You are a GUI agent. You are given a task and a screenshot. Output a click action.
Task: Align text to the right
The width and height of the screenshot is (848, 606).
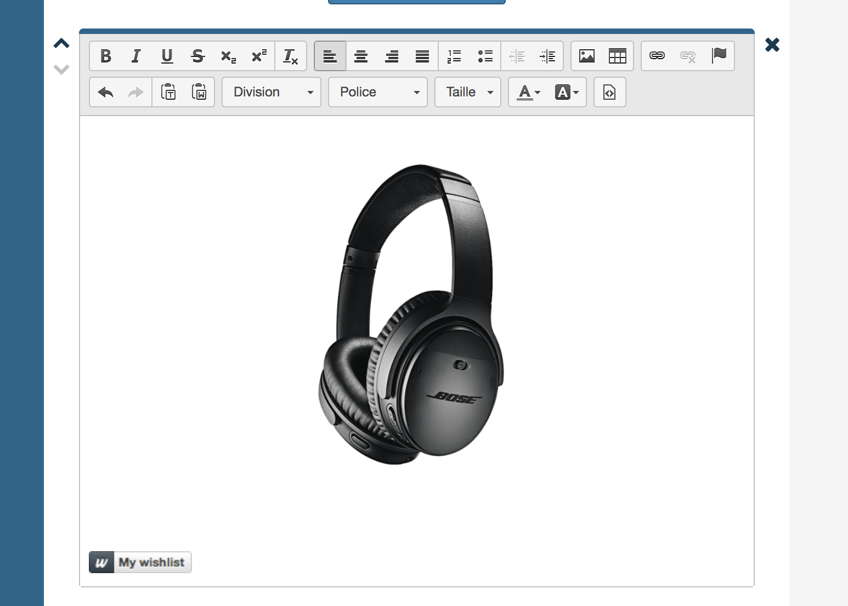(x=392, y=56)
